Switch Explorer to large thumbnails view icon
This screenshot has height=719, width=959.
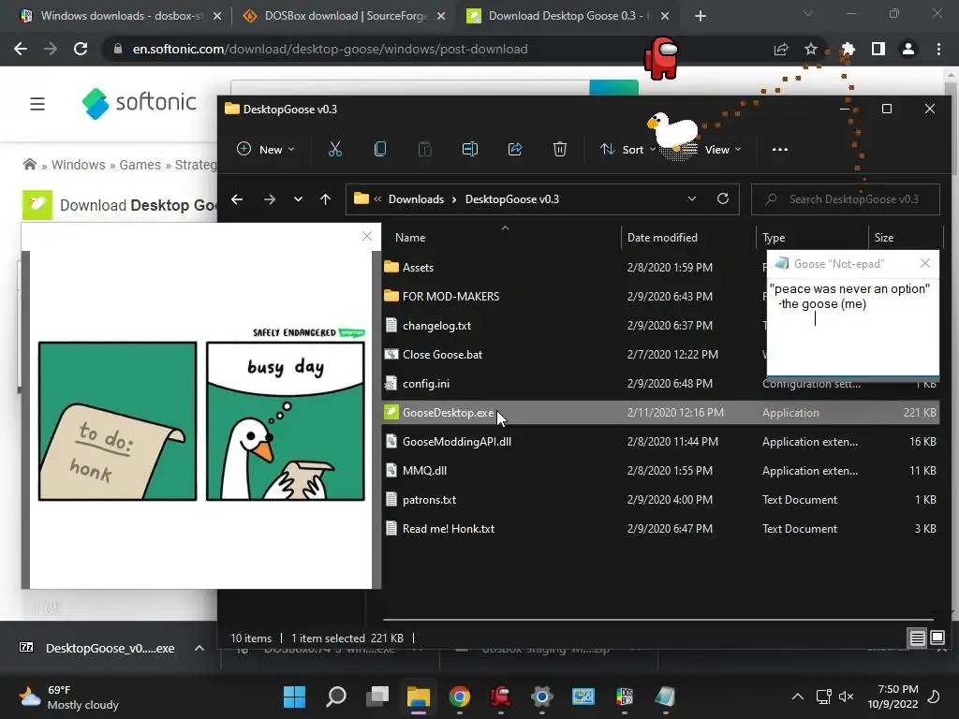coord(937,638)
